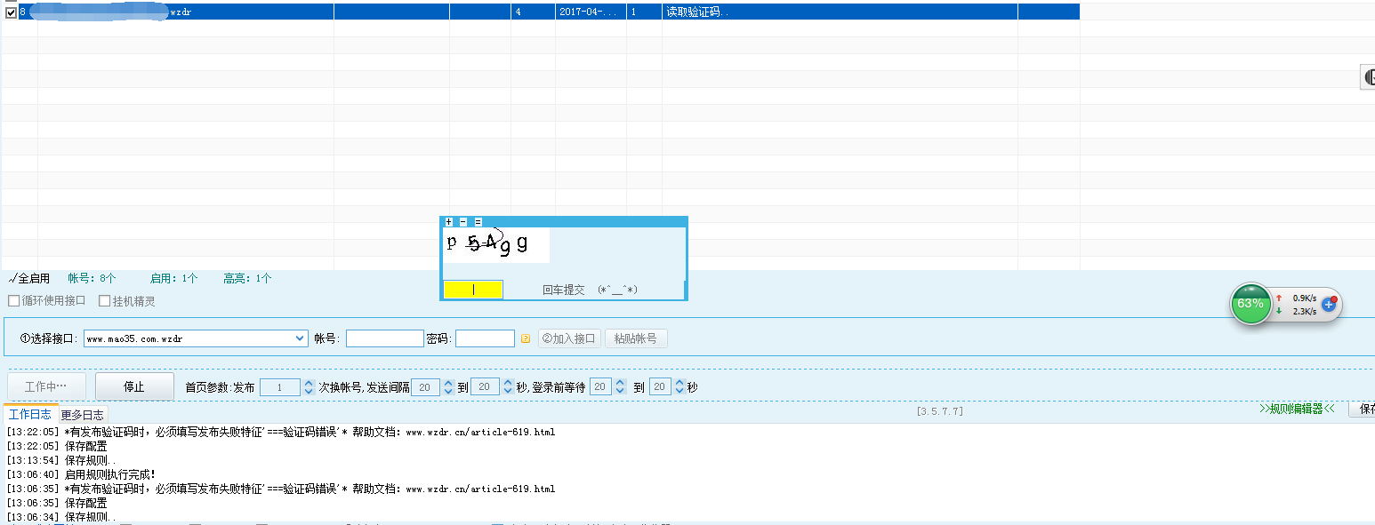The height and width of the screenshot is (525, 1375).
Task: Open the 选择接口 interface dropdown
Action: click(x=297, y=338)
